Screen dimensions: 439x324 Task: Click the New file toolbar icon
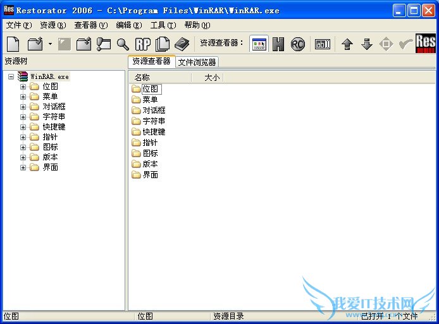[13, 44]
